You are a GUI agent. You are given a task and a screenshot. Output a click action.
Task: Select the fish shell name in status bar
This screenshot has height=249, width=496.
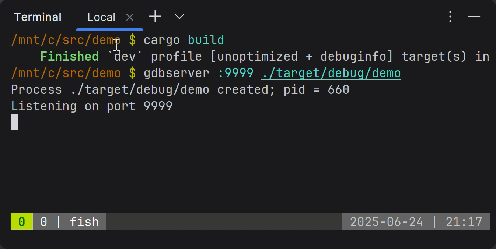coord(84,221)
